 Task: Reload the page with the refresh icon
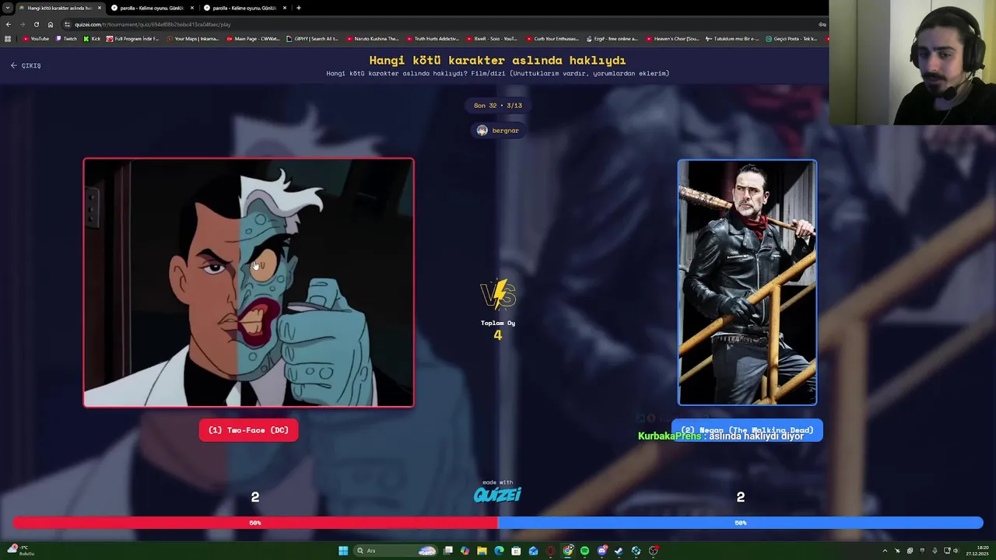pos(36,24)
